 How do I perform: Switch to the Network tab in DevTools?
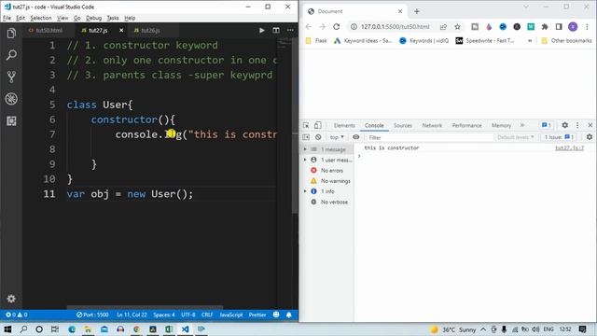pos(432,125)
